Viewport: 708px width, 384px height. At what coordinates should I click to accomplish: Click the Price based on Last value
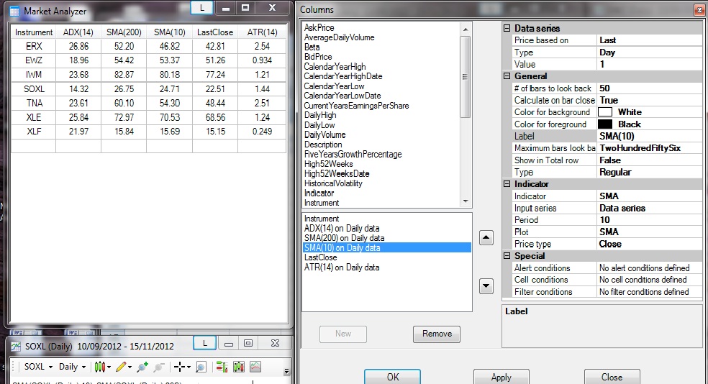click(x=649, y=40)
